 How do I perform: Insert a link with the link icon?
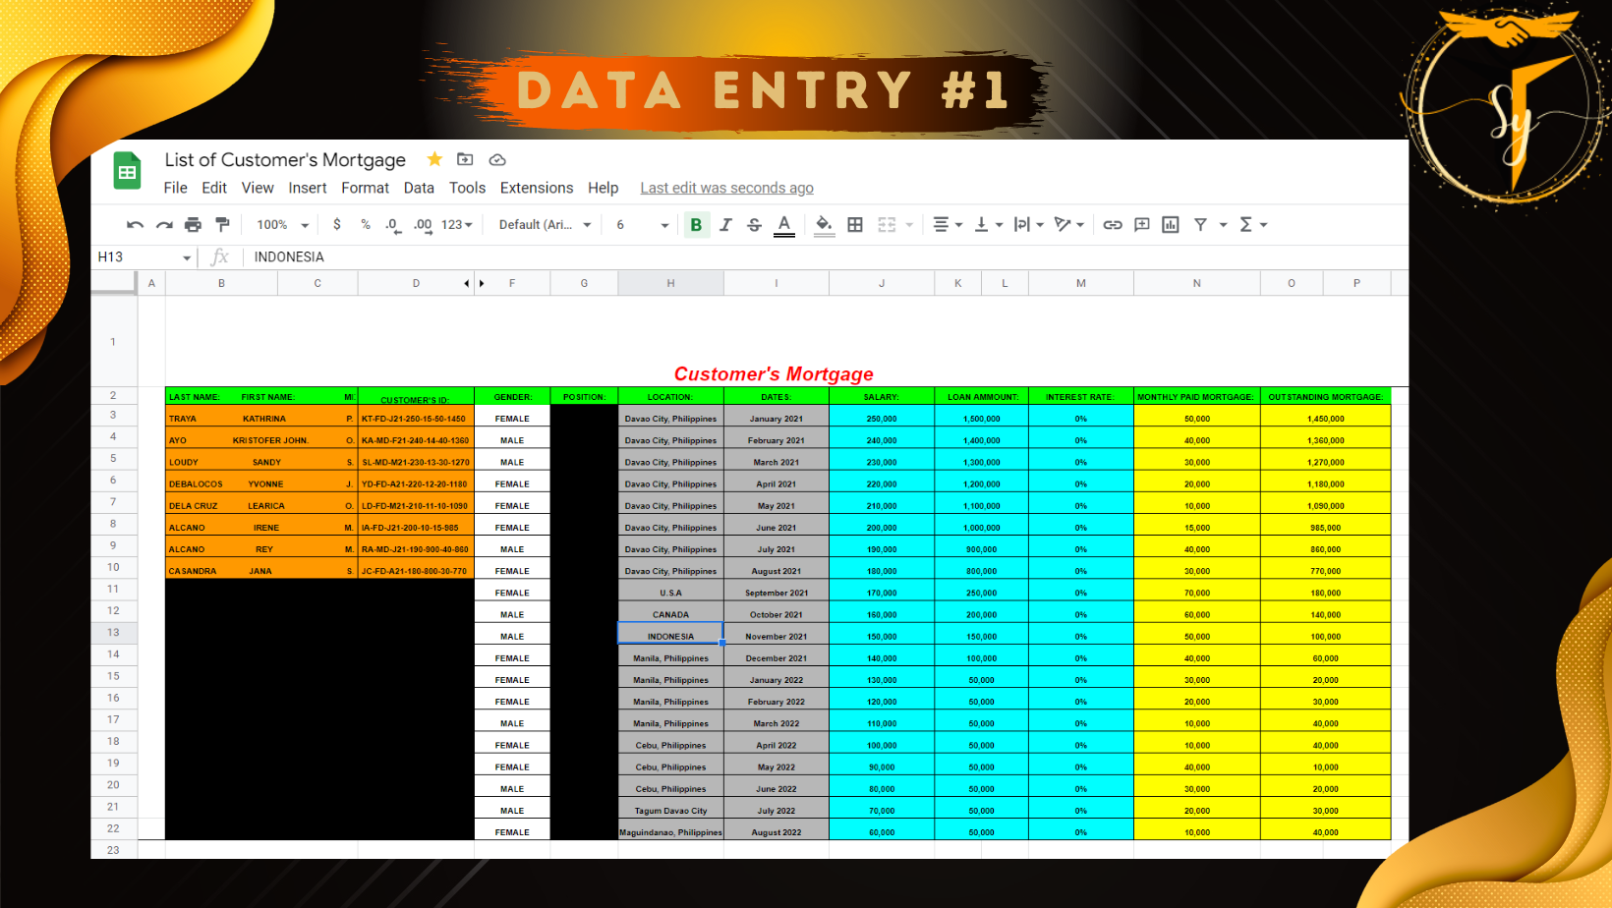coord(1113,225)
